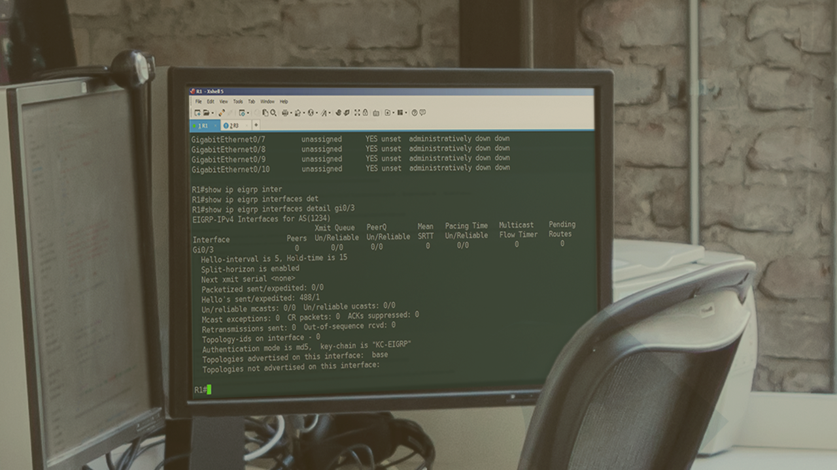This screenshot has height=470, width=837.
Task: Click the Print icon in toolbar
Action: (x=285, y=113)
